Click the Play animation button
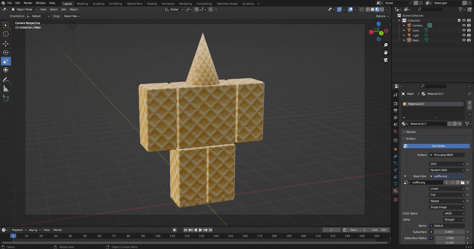 point(200,230)
